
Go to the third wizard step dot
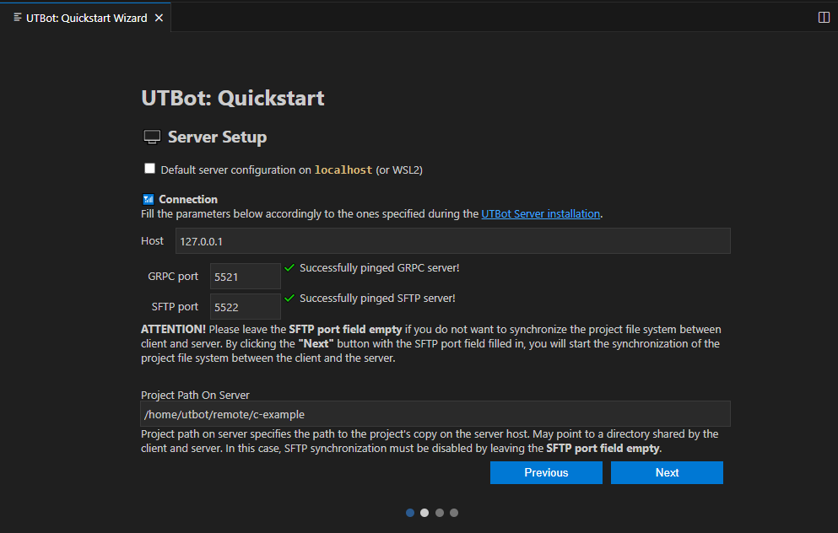point(440,513)
